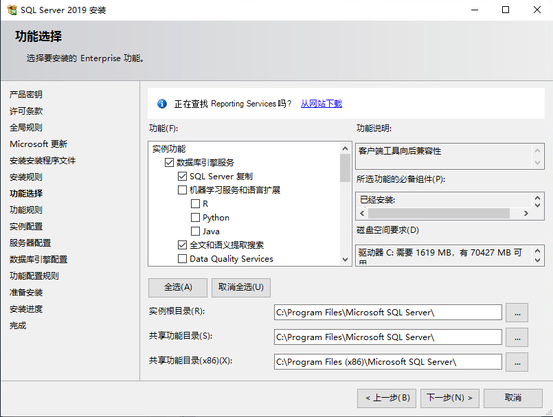
Task: Toggle 数据库引擎服务 checkbox
Action: point(169,163)
